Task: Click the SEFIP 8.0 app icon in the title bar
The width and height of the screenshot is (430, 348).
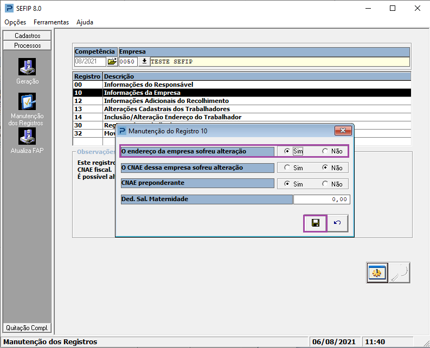Action: 9,8
